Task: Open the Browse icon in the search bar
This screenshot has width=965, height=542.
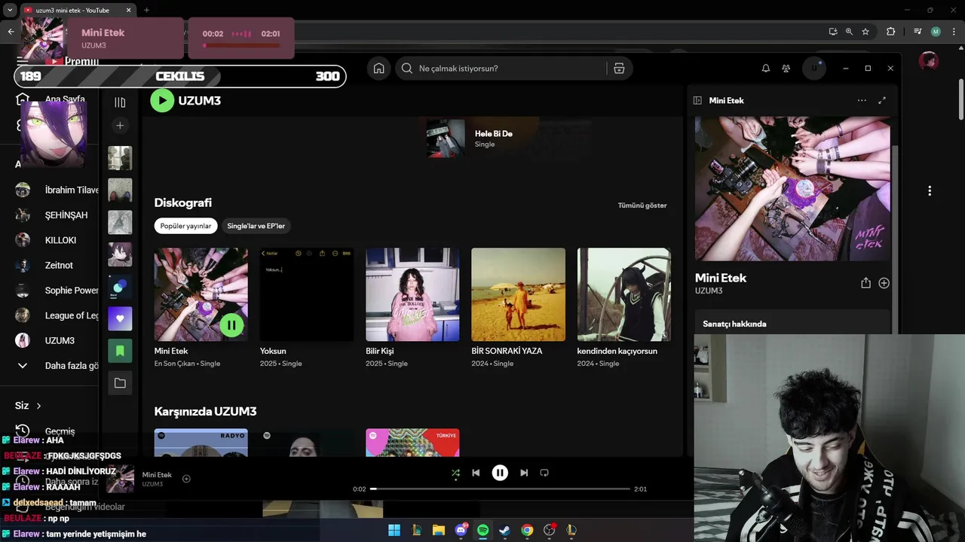Action: (x=619, y=69)
